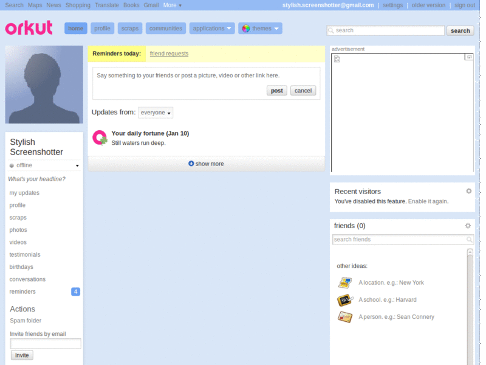Click the search friends magnifier icon
This screenshot has height=365, width=486.
[x=469, y=239]
